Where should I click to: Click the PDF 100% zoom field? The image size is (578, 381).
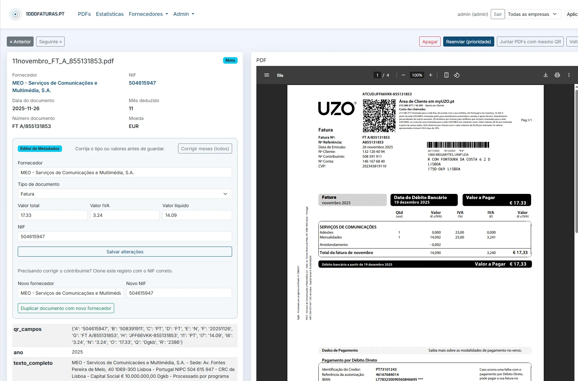(417, 75)
